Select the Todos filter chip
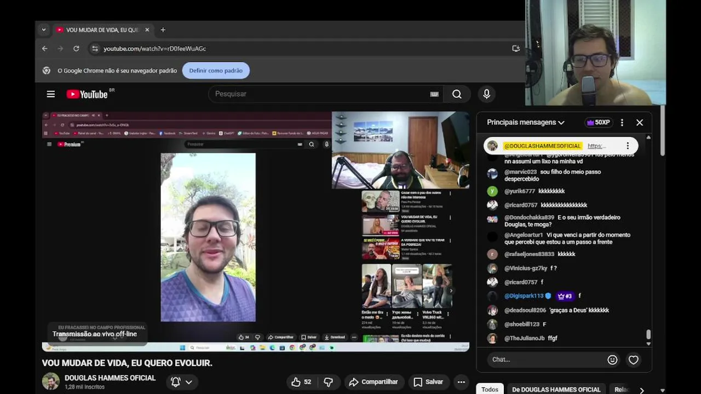This screenshot has width=701, height=394. pos(490,390)
